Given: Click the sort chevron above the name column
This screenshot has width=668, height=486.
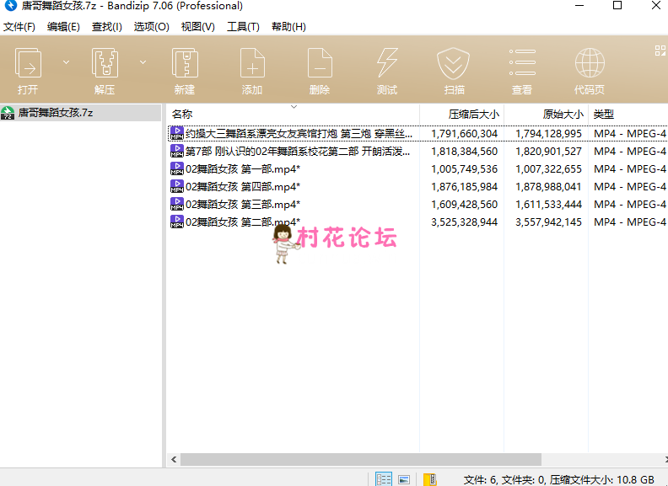Looking at the screenshot, I should (294, 107).
